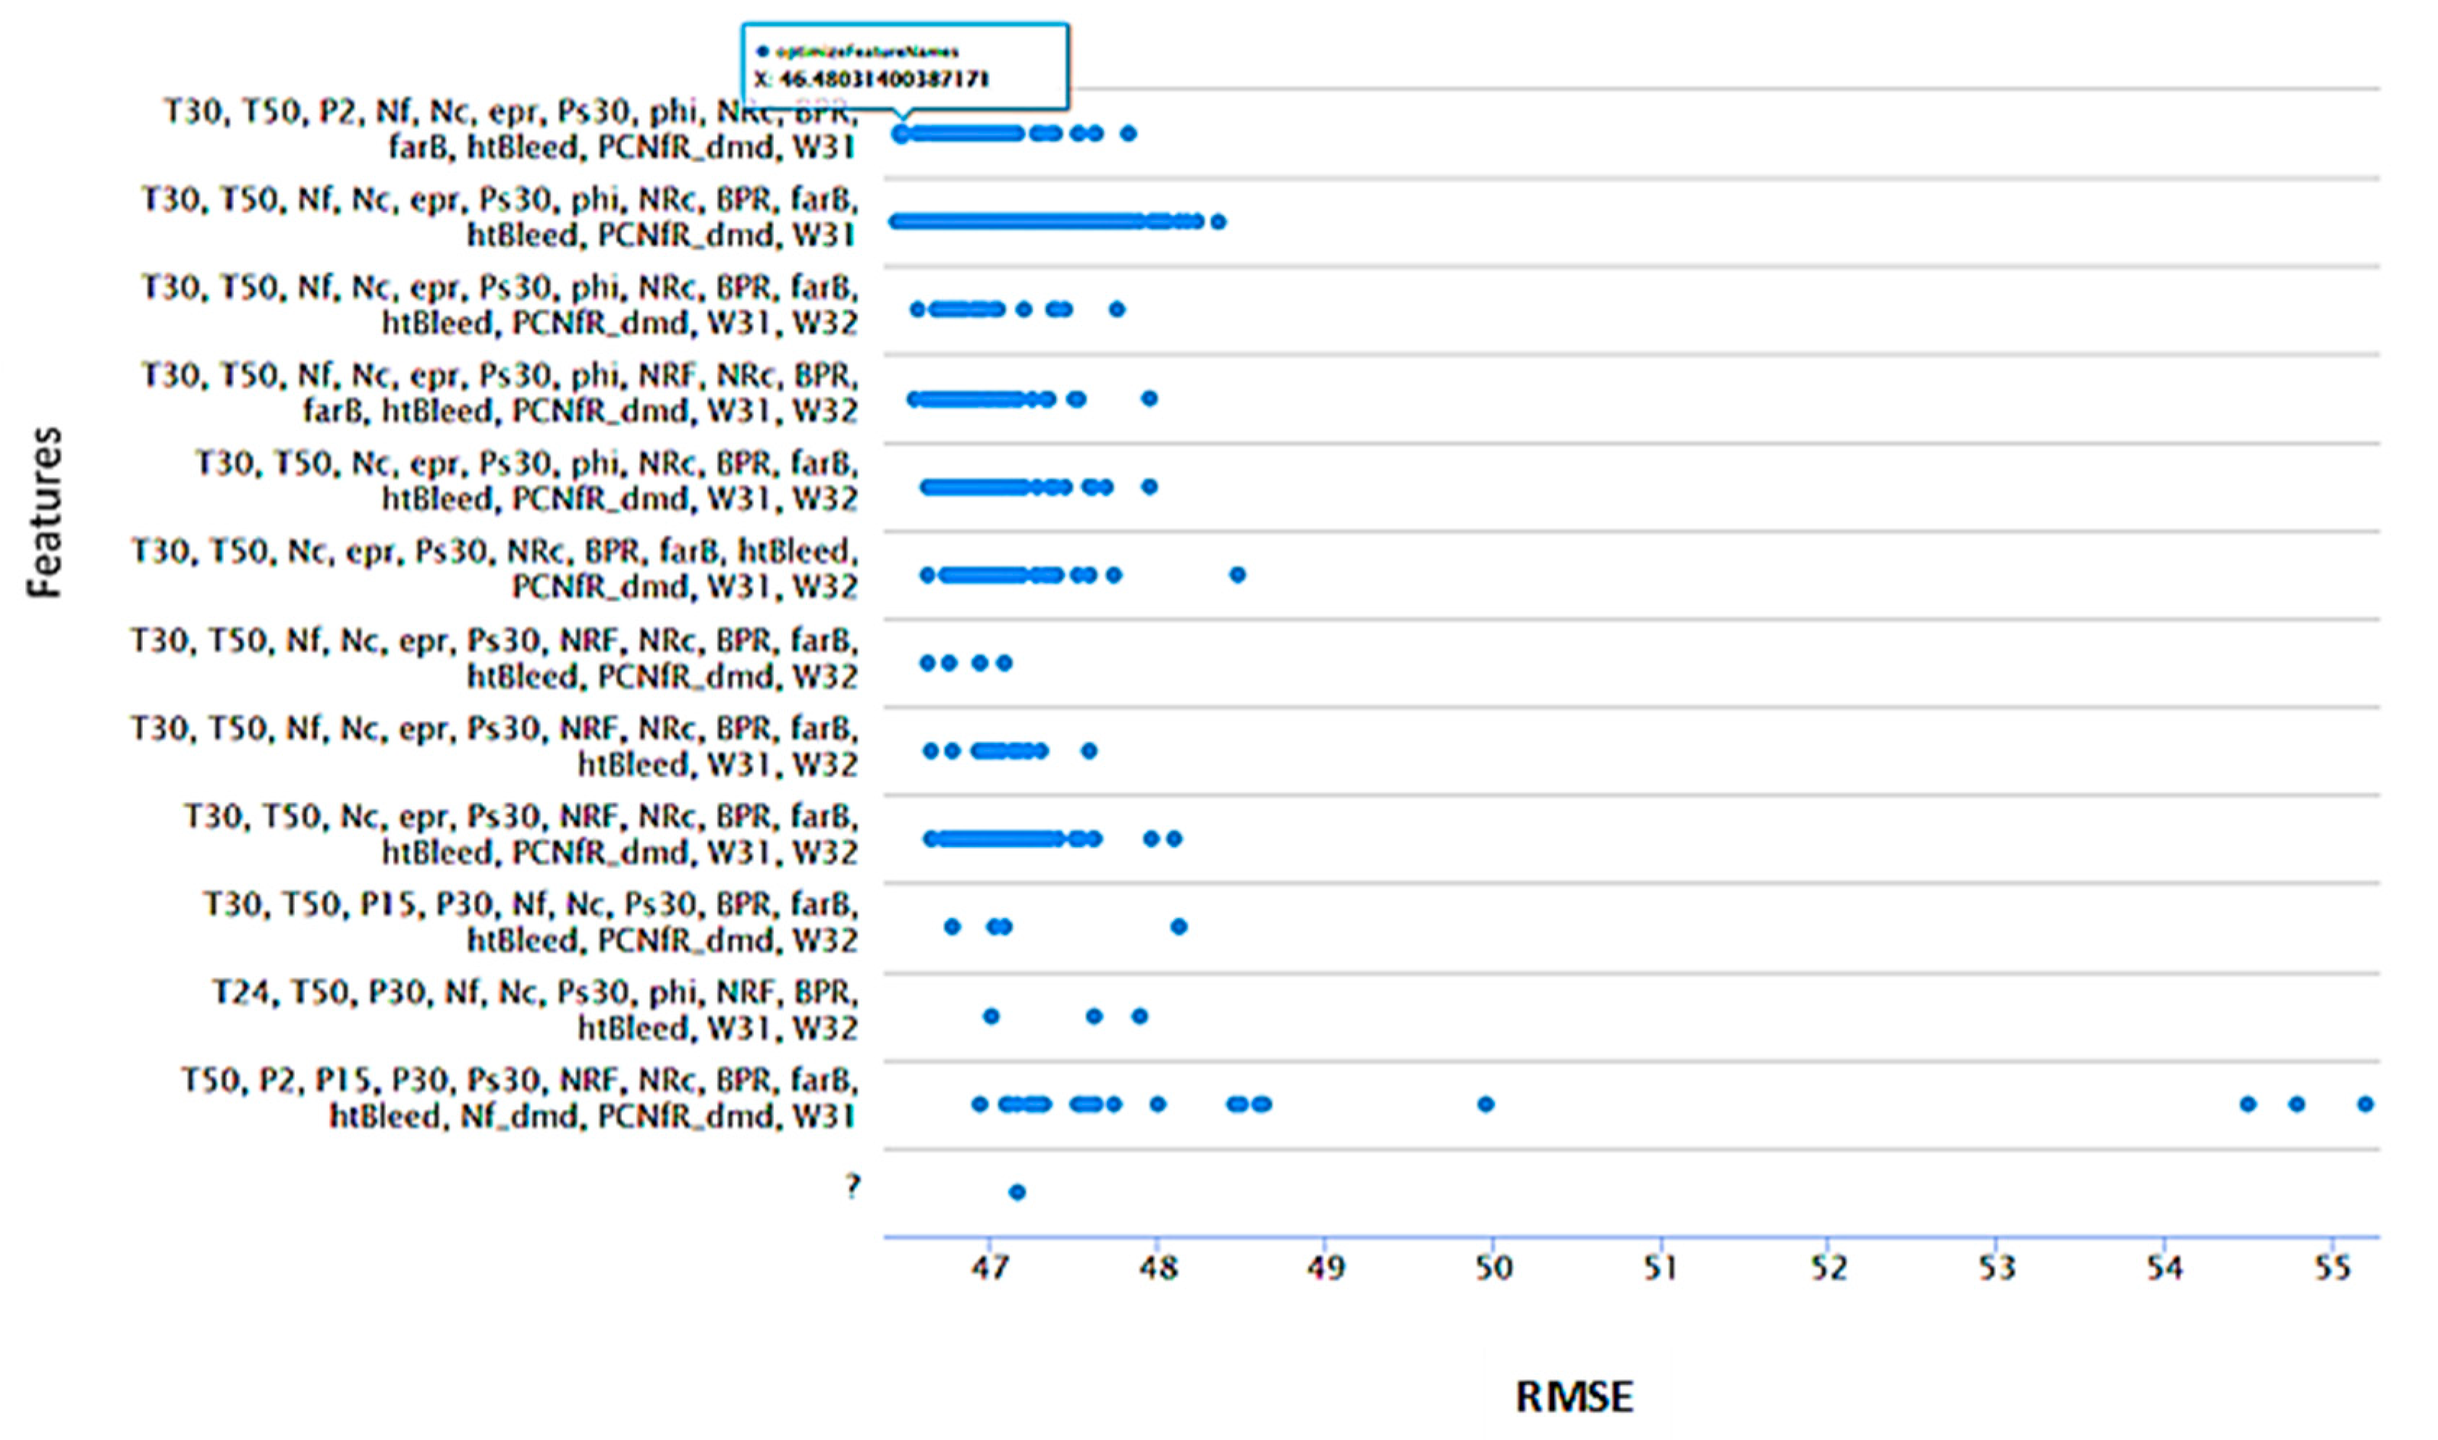Click the rightmost point in the first row
Viewport: 2438px width, 1440px height.
coord(1129,134)
